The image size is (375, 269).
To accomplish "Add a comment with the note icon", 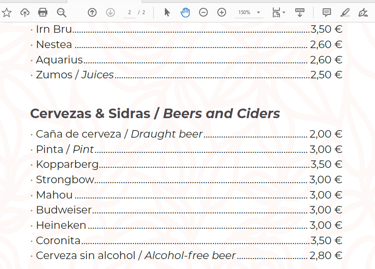I will [x=327, y=12].
